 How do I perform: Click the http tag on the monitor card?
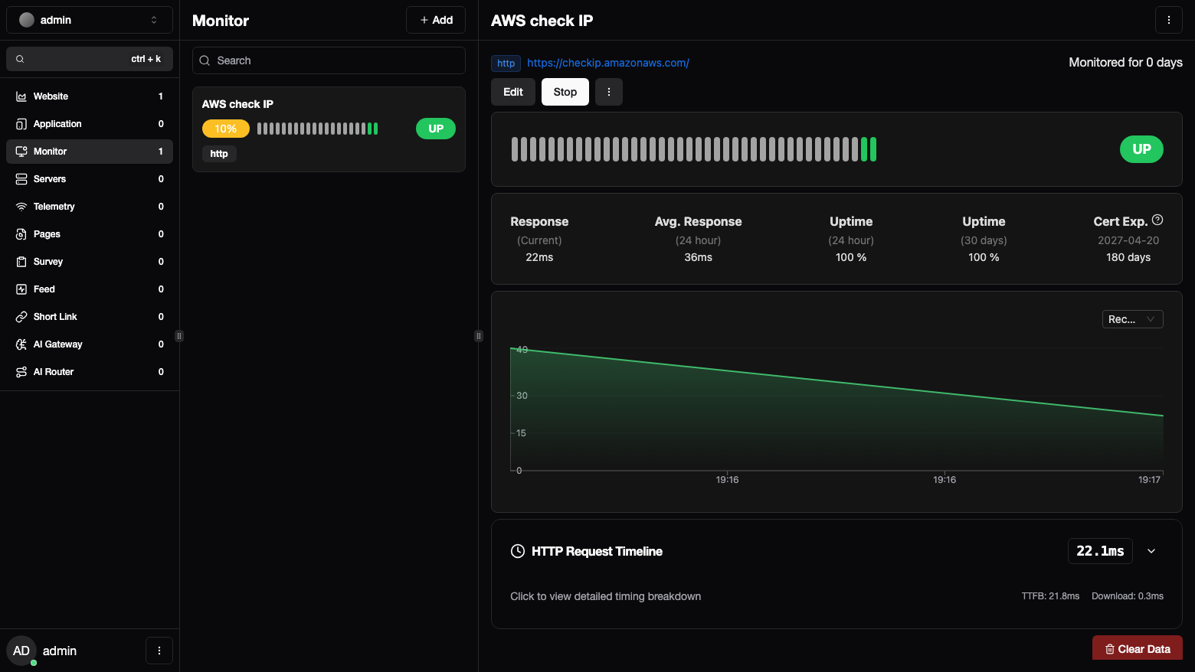[219, 154]
